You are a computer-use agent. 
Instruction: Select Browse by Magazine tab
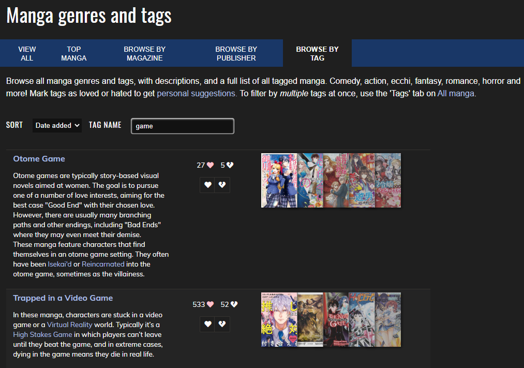[145, 53]
